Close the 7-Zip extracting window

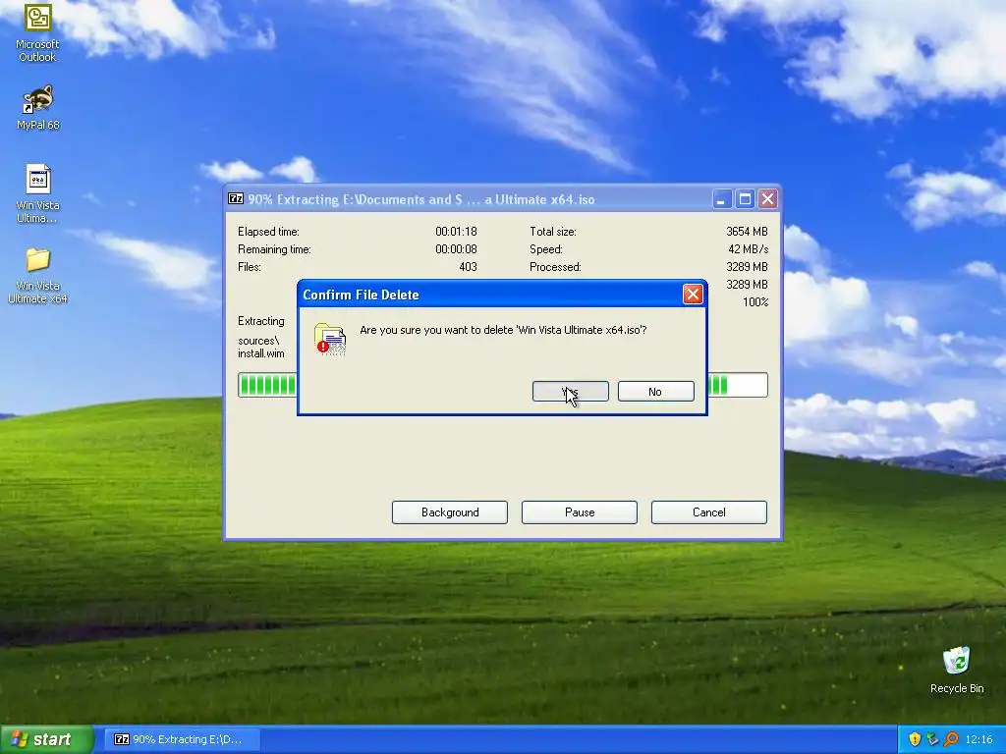767,199
